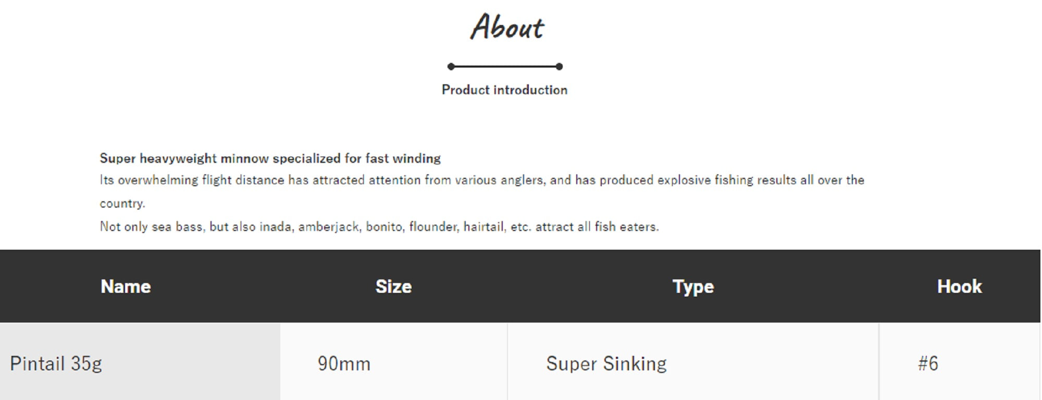The width and height of the screenshot is (1042, 400).
Task: Click the word 'bonito' in the description
Action: [x=384, y=227]
